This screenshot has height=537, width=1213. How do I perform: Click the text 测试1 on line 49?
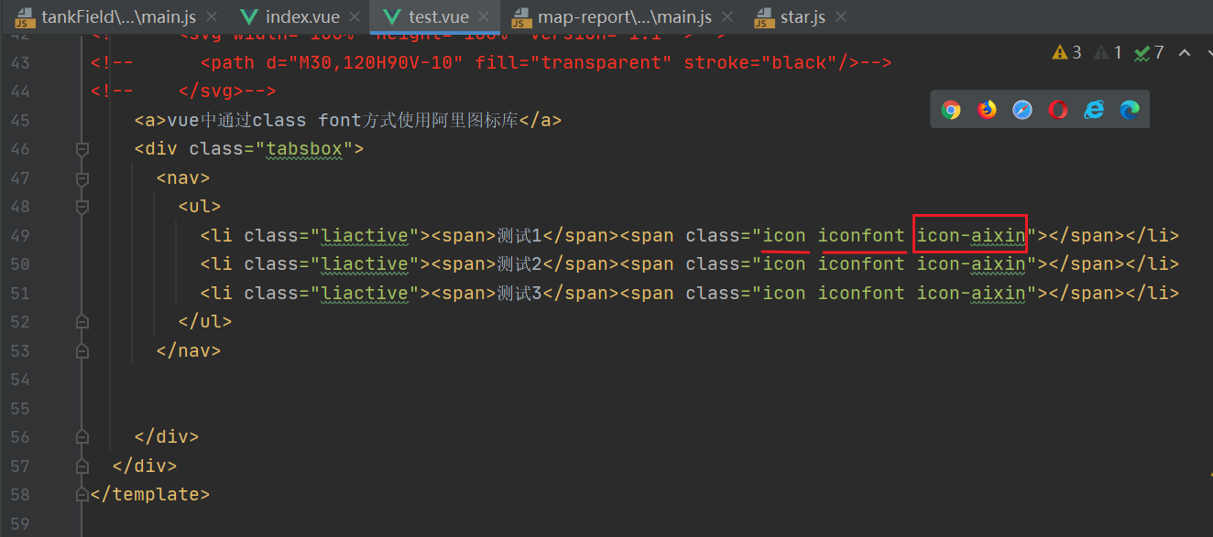(x=519, y=236)
